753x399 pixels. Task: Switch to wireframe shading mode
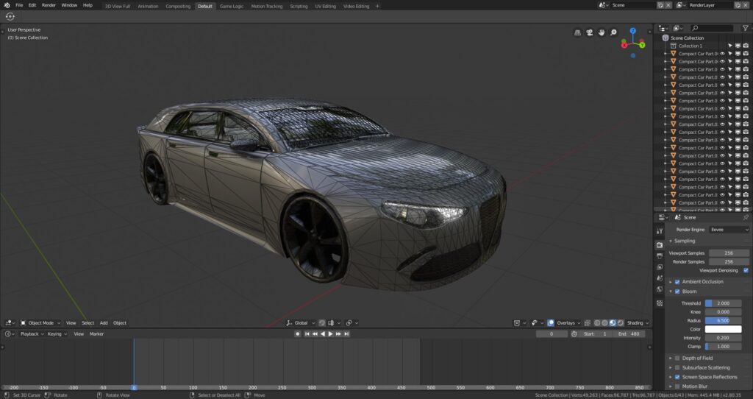coord(597,323)
